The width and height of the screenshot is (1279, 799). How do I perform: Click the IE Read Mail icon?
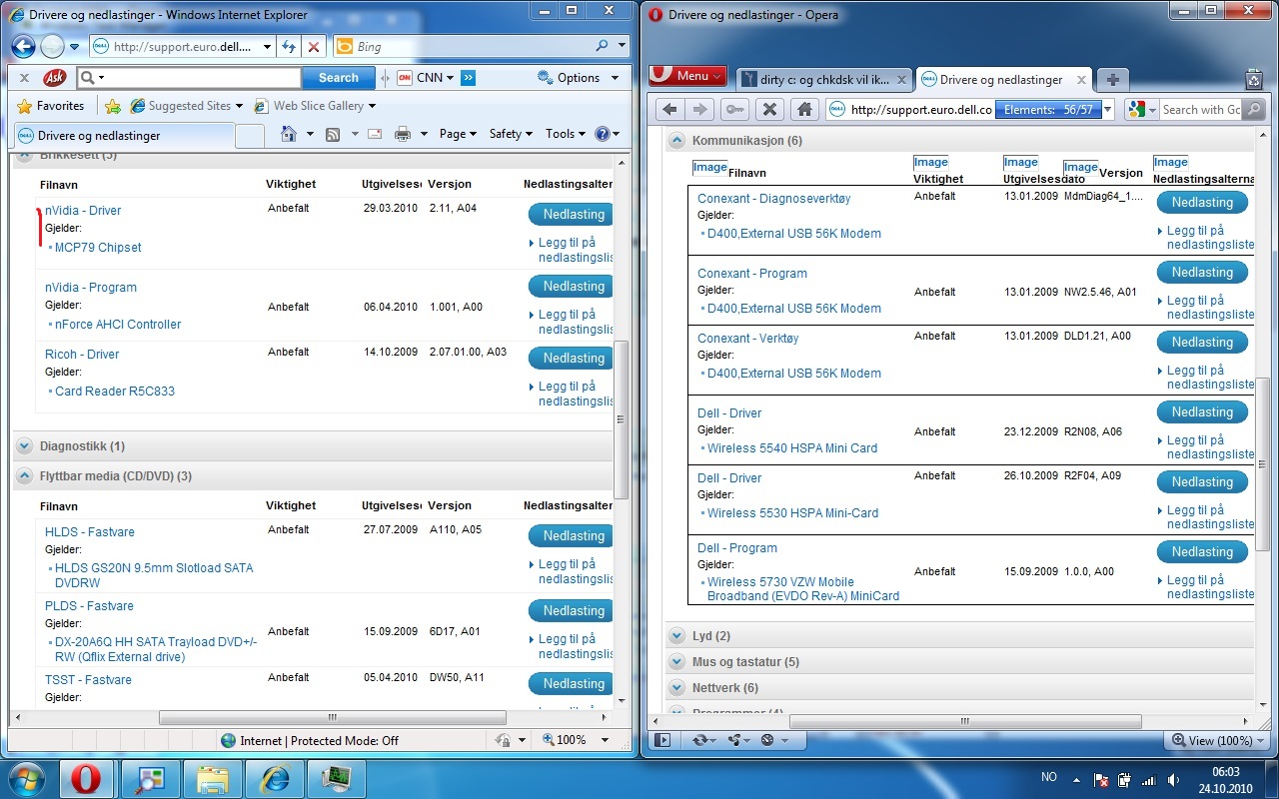[x=375, y=134]
